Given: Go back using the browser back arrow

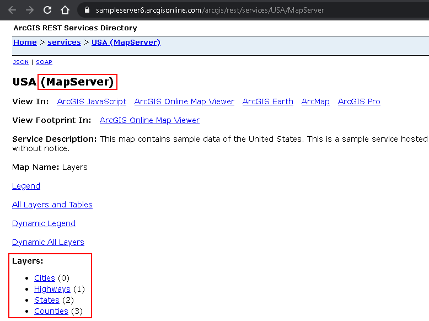Looking at the screenshot, I should tap(12, 10).
